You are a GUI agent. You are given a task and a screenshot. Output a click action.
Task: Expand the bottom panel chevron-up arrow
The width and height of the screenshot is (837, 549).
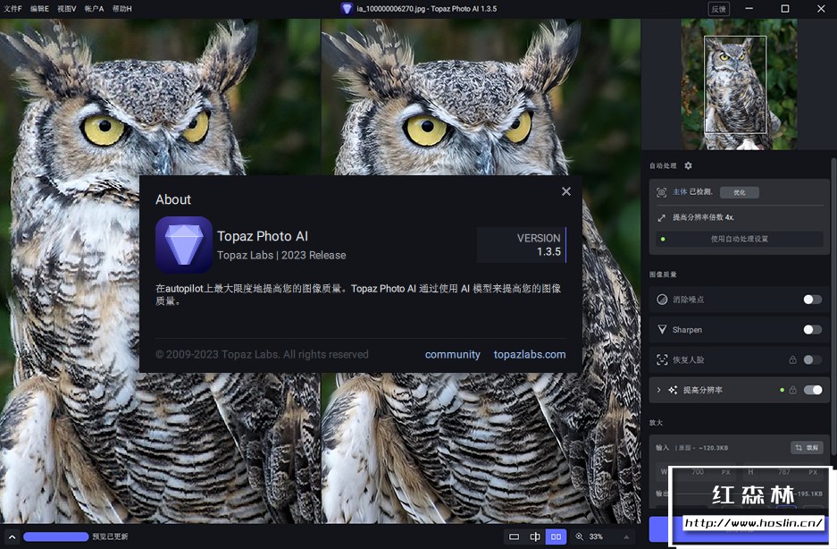pyautogui.click(x=12, y=536)
